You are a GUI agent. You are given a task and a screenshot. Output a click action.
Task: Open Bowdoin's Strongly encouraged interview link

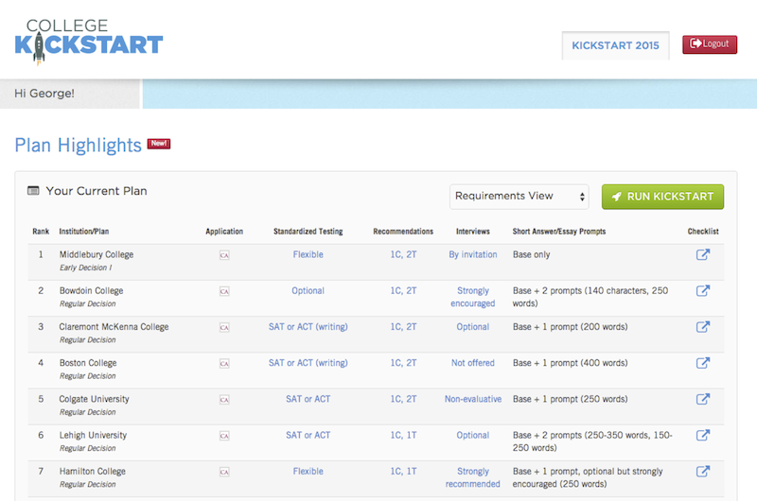pyautogui.click(x=473, y=297)
